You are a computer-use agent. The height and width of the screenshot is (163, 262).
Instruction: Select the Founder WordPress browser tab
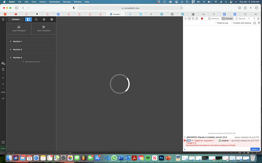pos(115,14)
